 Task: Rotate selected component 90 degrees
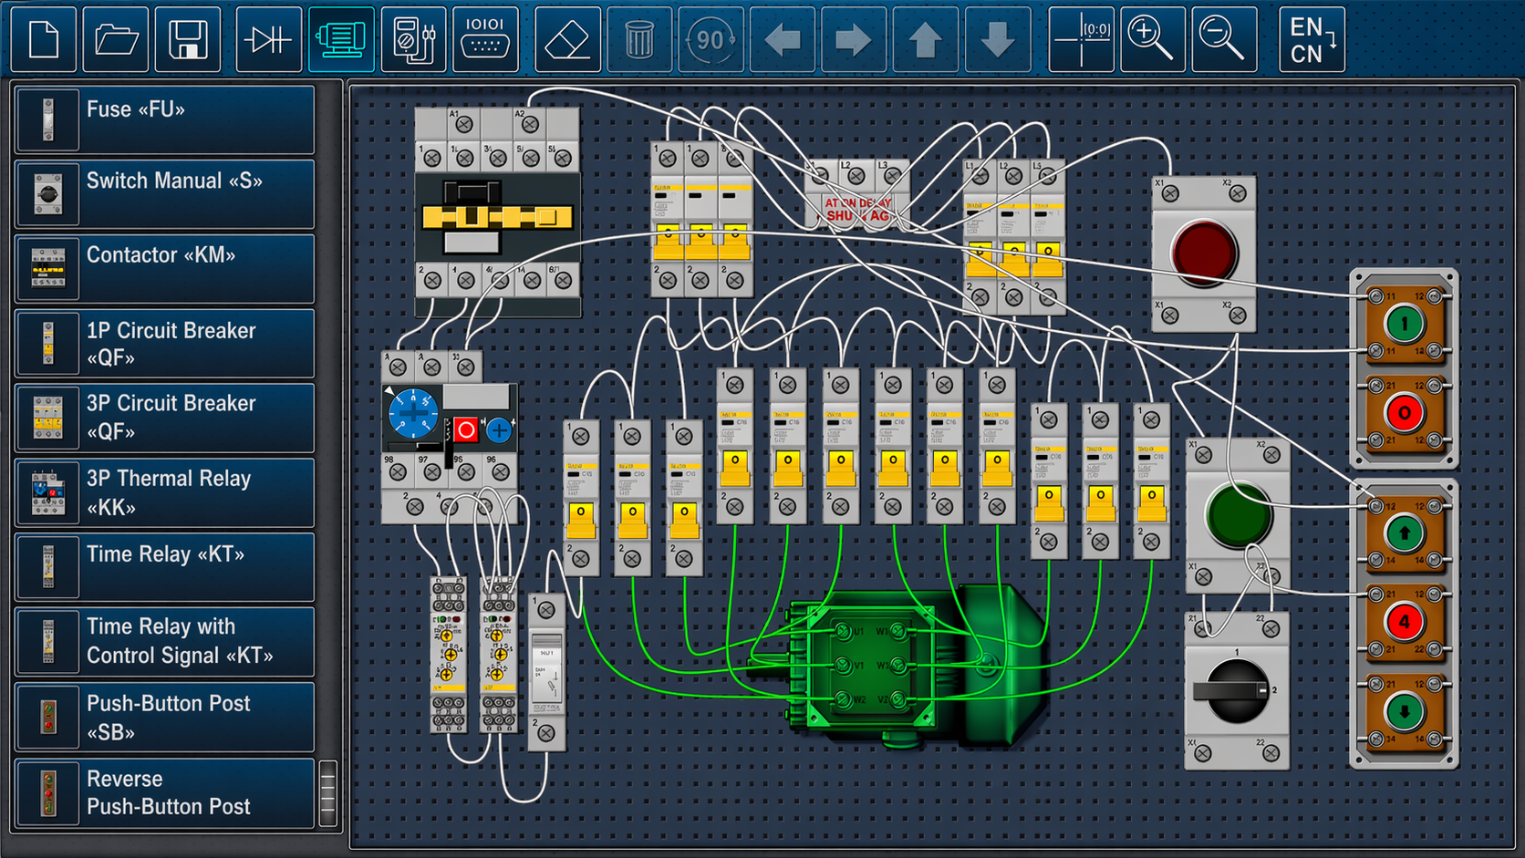711,39
